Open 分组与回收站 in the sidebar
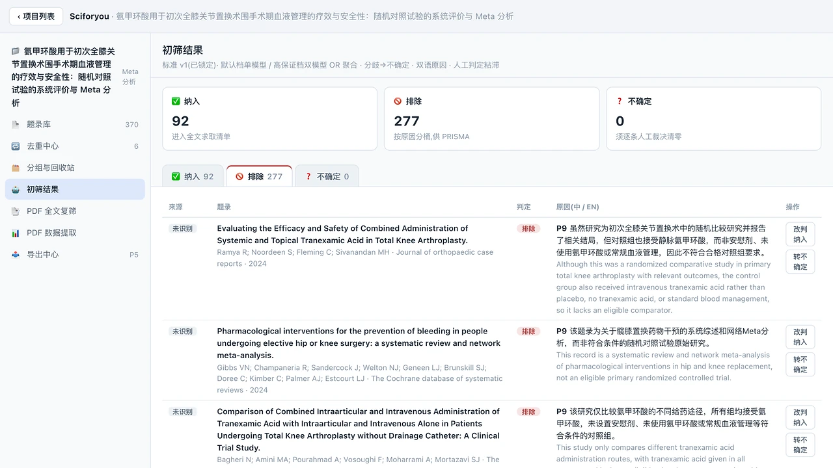The image size is (833, 468). 75,168
